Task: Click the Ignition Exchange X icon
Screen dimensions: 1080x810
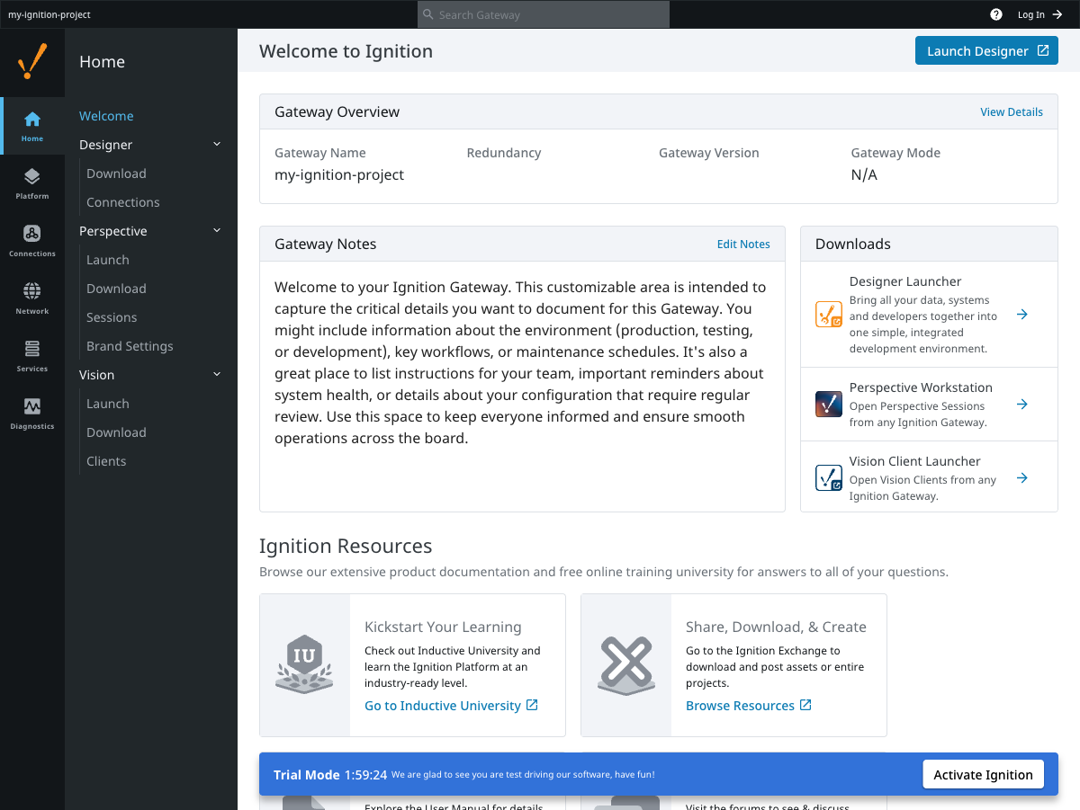Action: coord(625,665)
